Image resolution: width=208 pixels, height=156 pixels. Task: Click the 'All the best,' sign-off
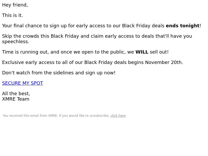coord(16,94)
